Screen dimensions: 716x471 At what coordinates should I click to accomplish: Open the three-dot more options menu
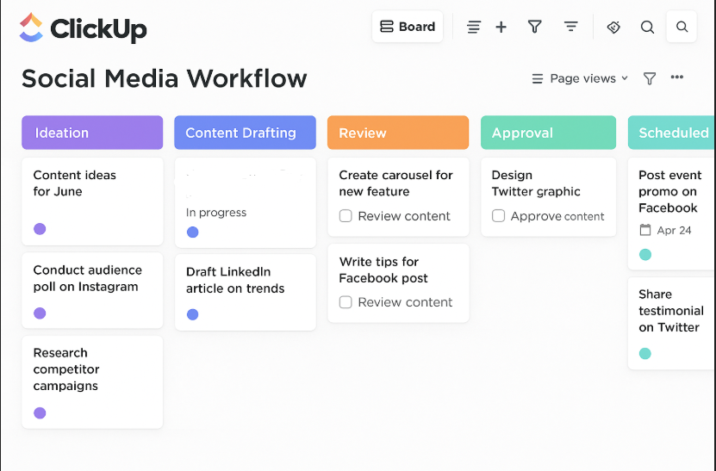[677, 78]
